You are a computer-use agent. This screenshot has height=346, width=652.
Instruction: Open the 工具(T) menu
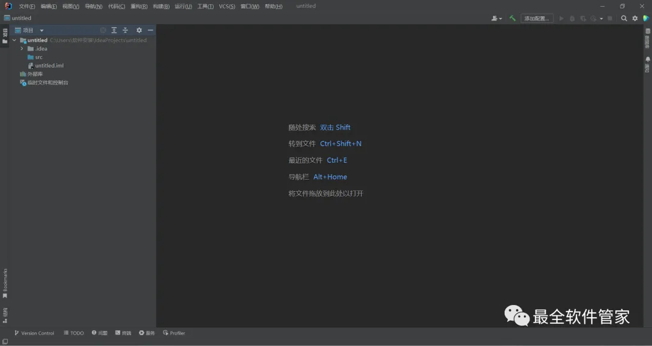[205, 6]
